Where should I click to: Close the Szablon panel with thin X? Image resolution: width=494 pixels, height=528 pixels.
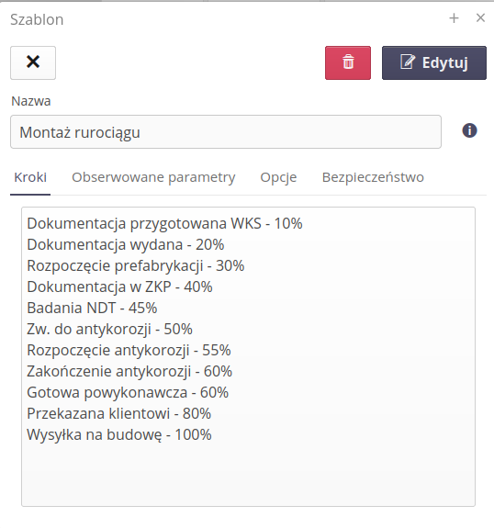[x=480, y=17]
